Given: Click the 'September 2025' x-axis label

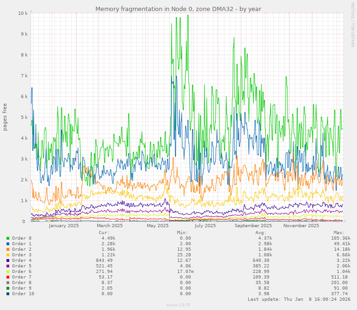Looking at the screenshot, I should [x=253, y=226].
